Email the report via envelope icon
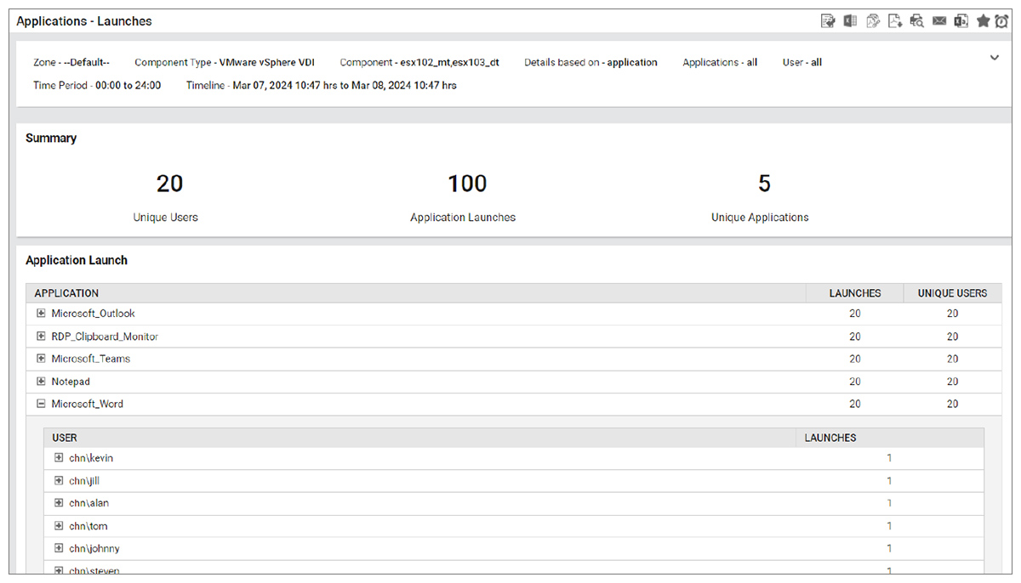This screenshot has width=1021, height=583. coord(939,21)
